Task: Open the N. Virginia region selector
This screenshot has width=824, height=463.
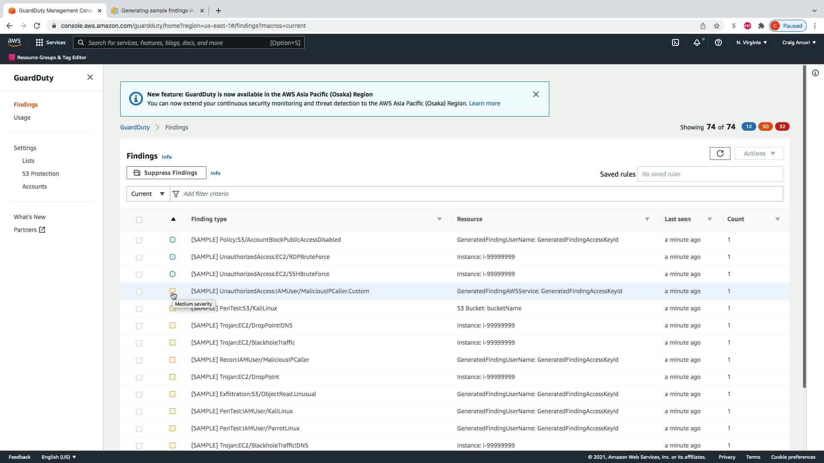Action: (x=751, y=42)
